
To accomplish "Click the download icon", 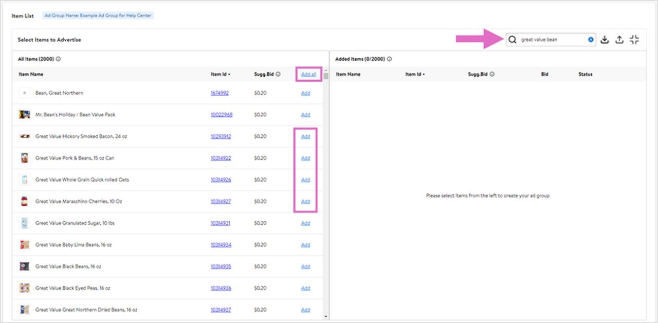I will (605, 39).
